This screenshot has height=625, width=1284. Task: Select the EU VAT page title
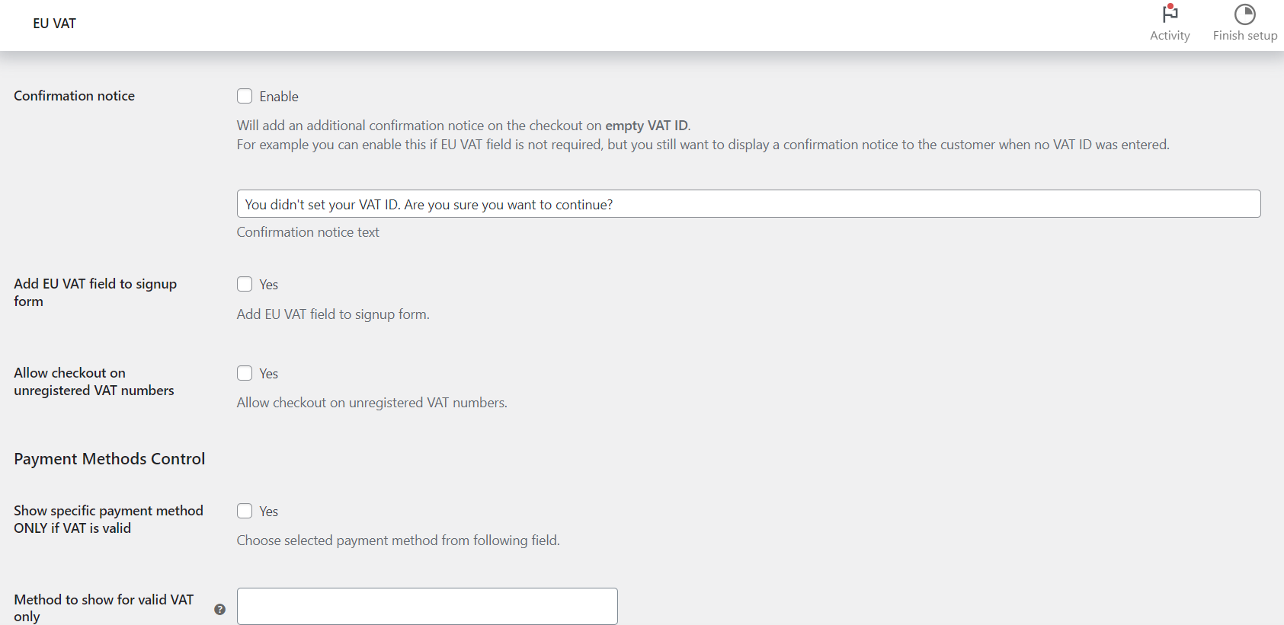click(x=54, y=24)
